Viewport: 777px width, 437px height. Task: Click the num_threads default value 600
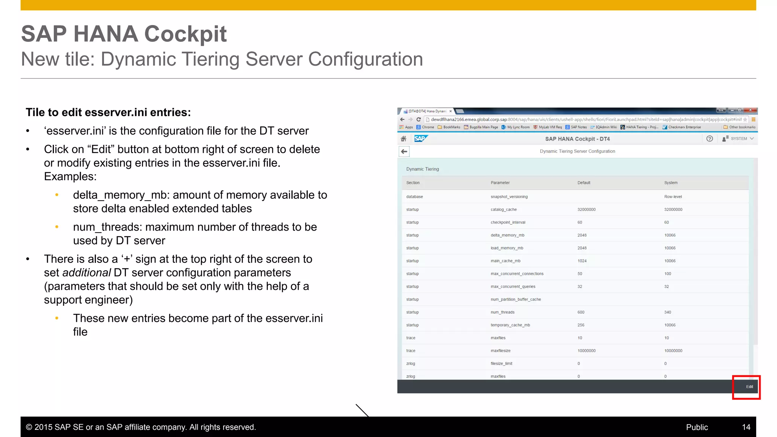581,313
